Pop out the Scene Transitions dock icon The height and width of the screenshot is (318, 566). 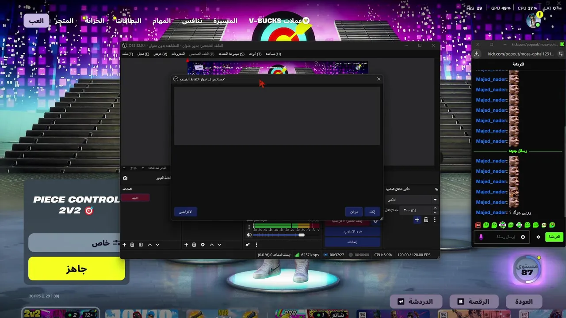pos(436,189)
